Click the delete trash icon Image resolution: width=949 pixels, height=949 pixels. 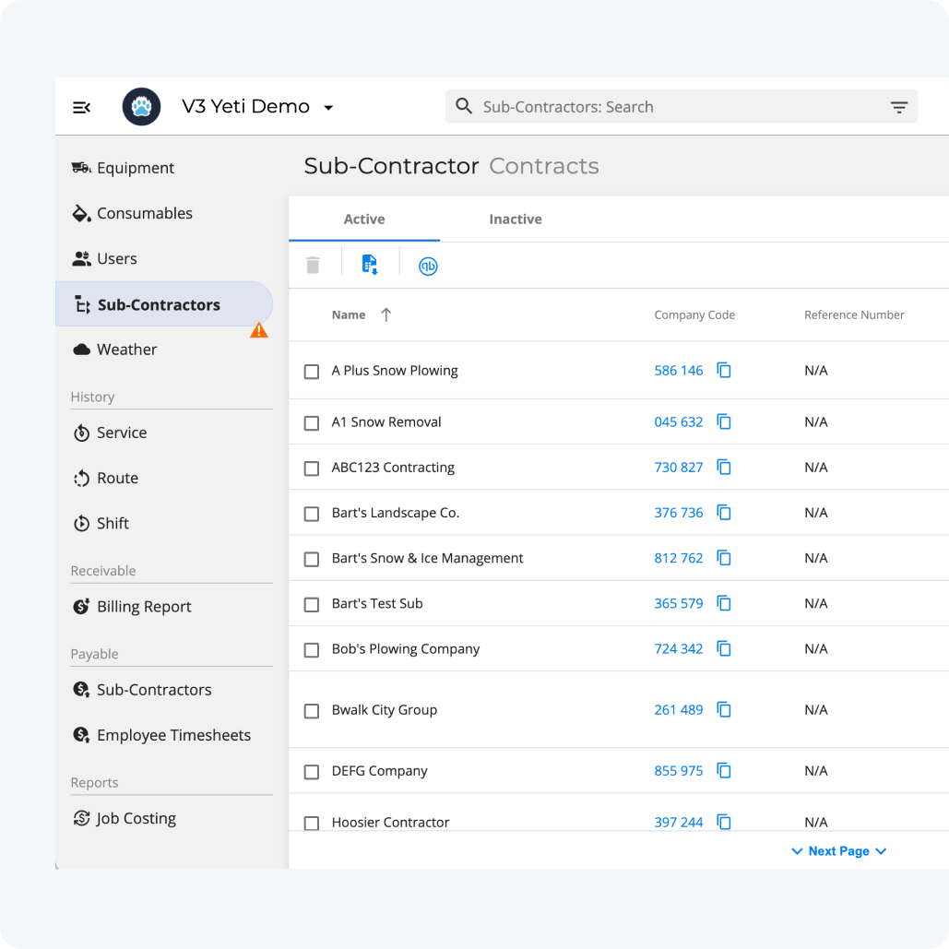click(313, 265)
